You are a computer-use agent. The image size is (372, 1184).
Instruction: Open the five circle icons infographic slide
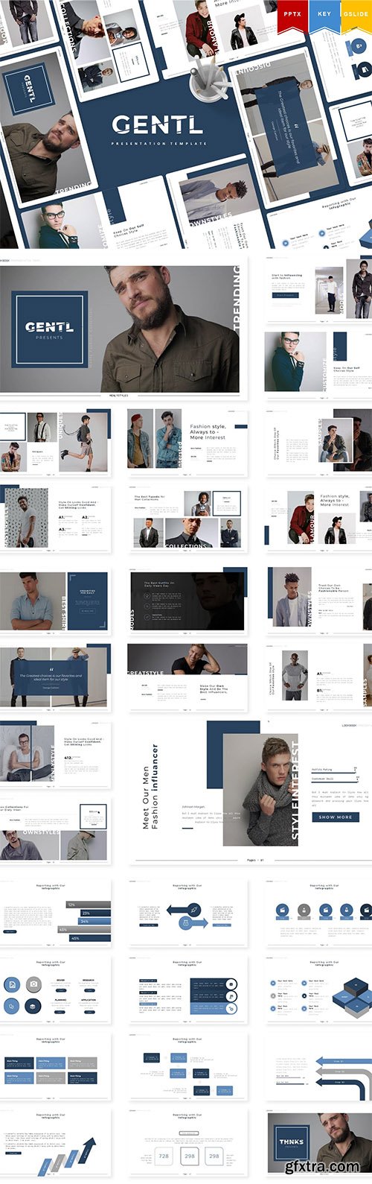320,914
